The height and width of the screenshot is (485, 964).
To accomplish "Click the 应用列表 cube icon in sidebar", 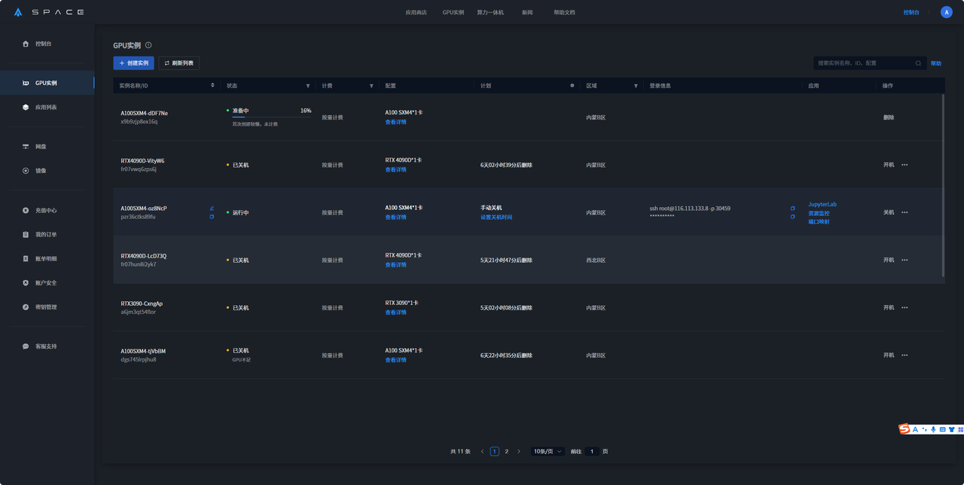I will coord(26,108).
